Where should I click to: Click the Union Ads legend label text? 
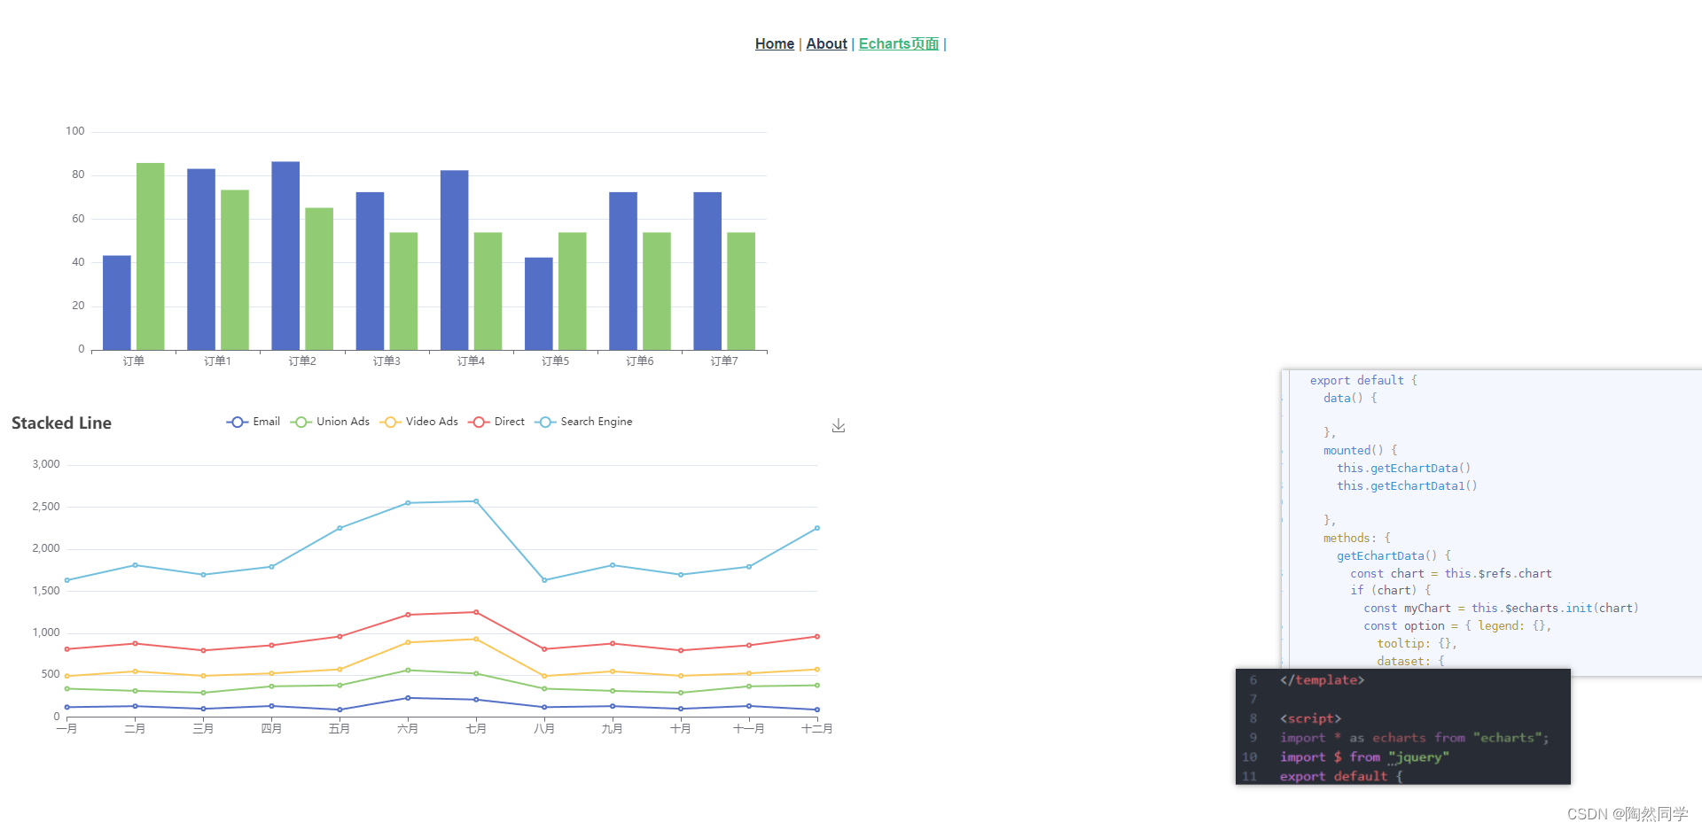point(343,422)
